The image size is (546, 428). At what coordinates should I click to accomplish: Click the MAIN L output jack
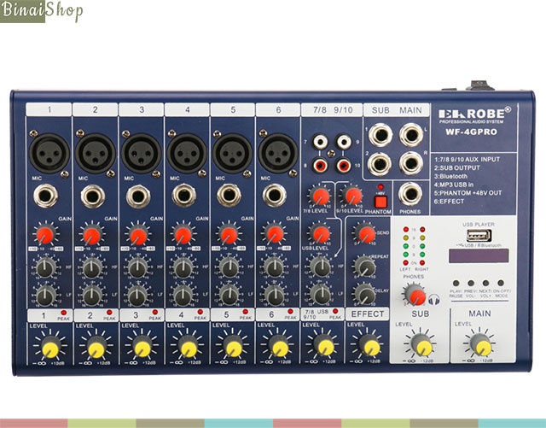tap(411, 135)
